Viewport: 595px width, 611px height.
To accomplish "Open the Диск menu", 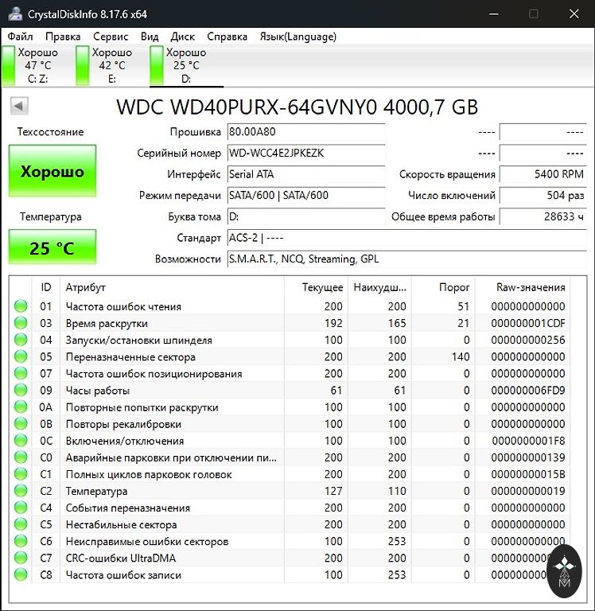I will pyautogui.click(x=183, y=37).
